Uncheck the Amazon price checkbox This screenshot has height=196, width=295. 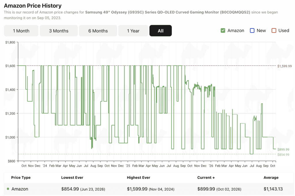(223, 31)
